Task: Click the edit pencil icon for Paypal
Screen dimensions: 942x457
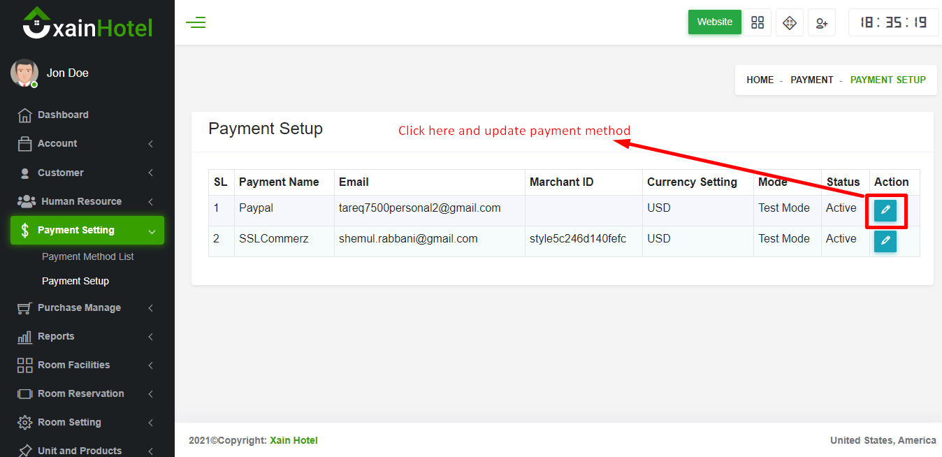Action: pos(885,210)
